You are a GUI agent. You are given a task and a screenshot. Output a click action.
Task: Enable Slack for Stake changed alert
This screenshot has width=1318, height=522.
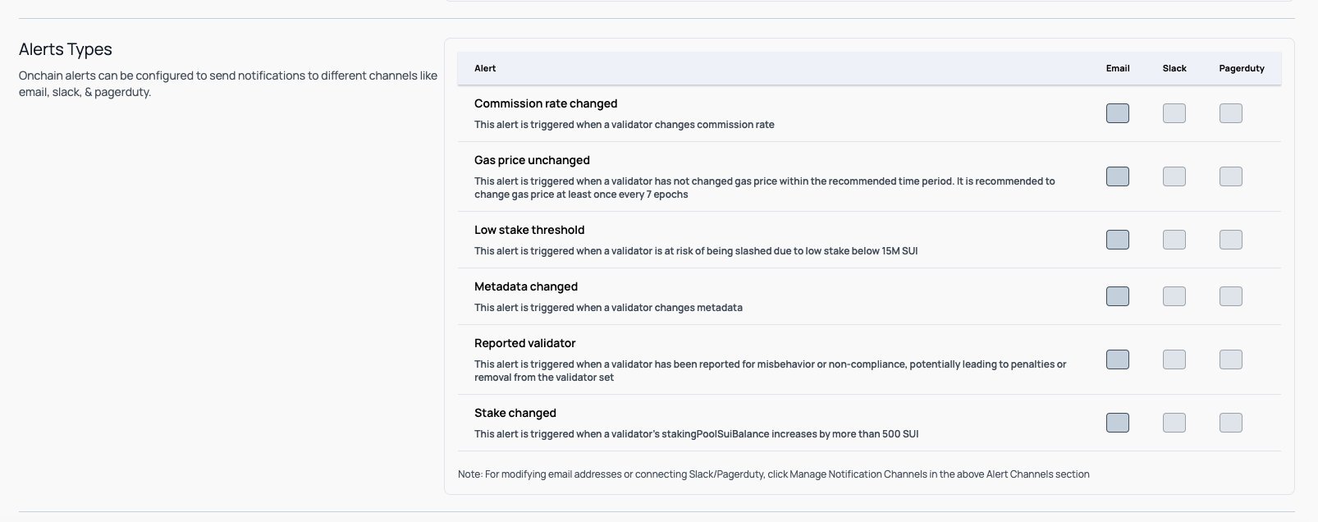click(x=1174, y=423)
